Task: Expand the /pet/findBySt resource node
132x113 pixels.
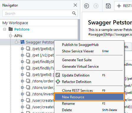Action: pyautogui.click(x=22, y=62)
